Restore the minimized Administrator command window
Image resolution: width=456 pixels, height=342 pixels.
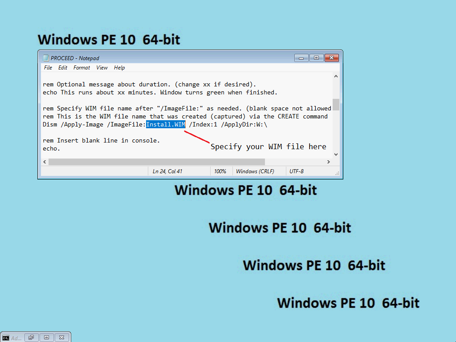coord(32,338)
